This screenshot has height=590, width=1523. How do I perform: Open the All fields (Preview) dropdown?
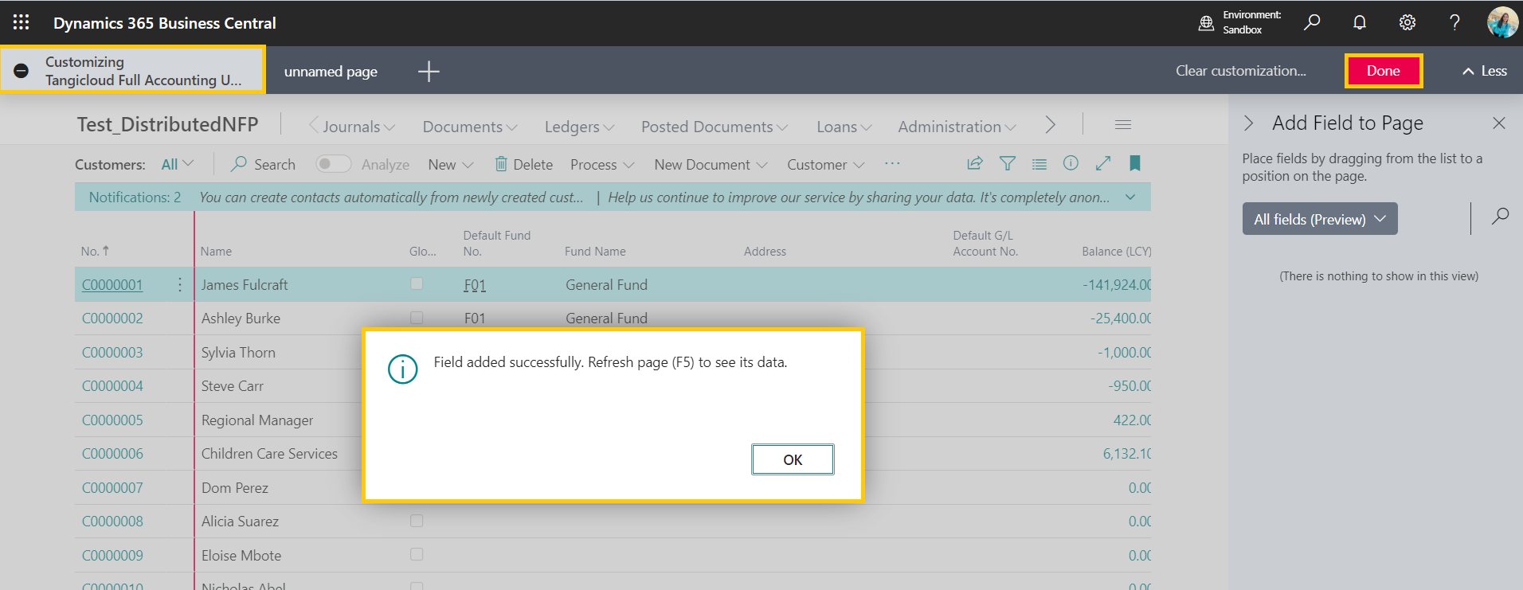pos(1320,219)
